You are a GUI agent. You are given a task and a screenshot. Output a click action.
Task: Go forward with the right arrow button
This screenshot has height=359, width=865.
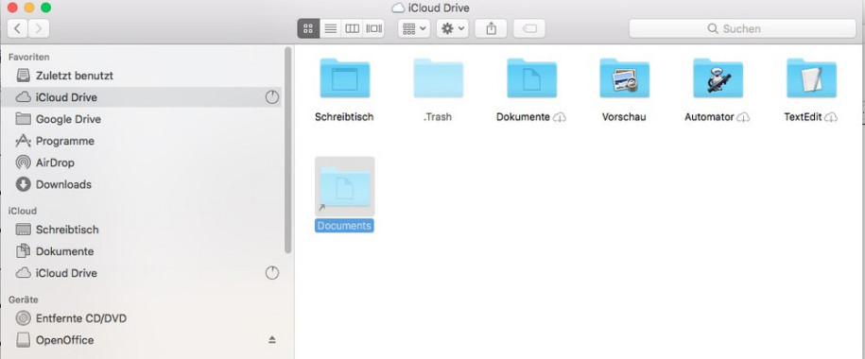[39, 28]
